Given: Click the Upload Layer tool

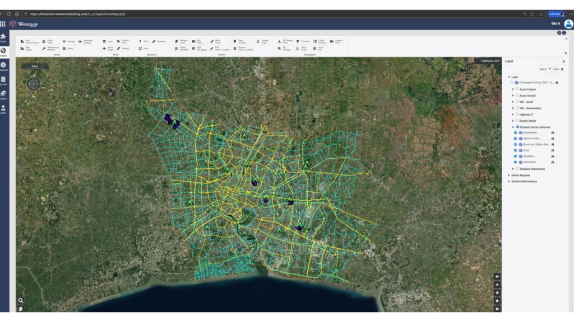Looking at the screenshot, I should pos(262,41).
